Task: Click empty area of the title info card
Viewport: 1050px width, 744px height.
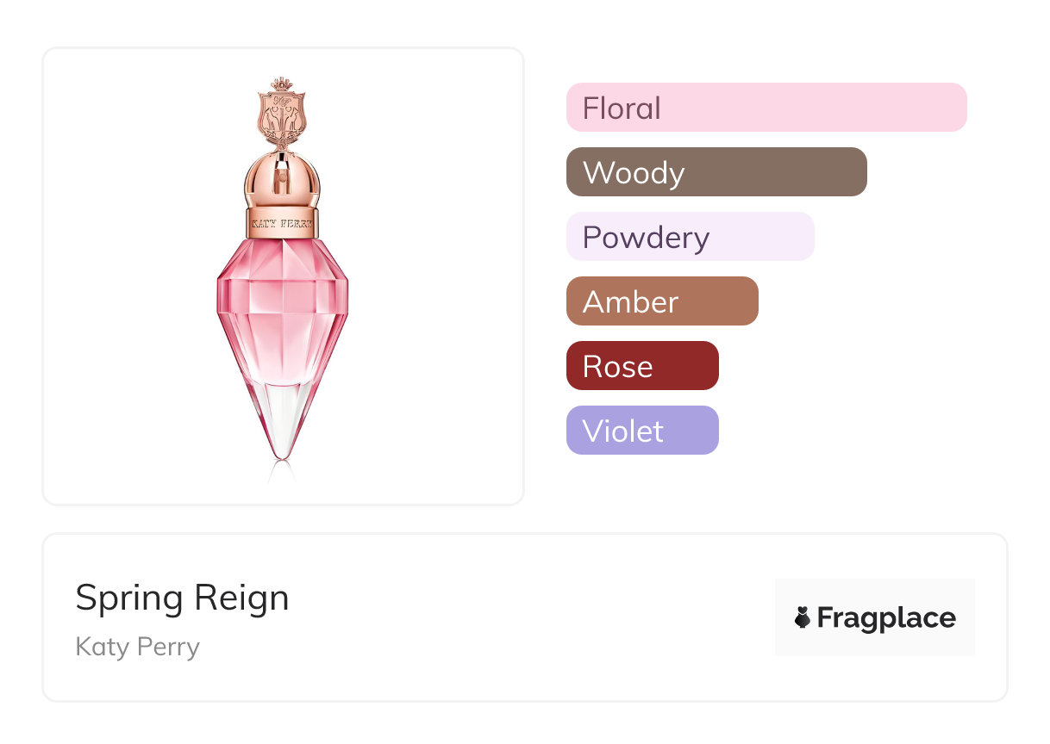Action: pyautogui.click(x=517, y=620)
